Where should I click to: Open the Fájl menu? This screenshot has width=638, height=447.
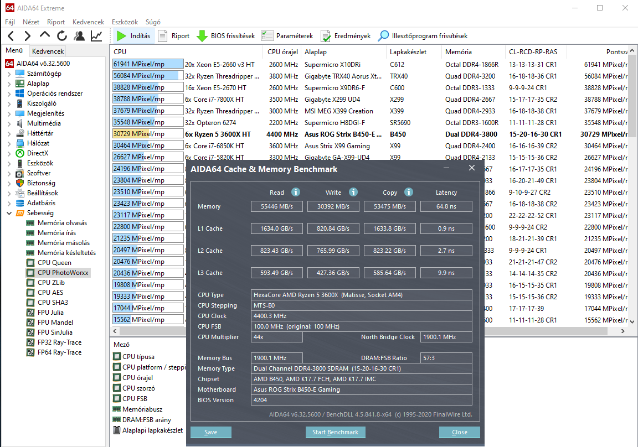(10, 22)
